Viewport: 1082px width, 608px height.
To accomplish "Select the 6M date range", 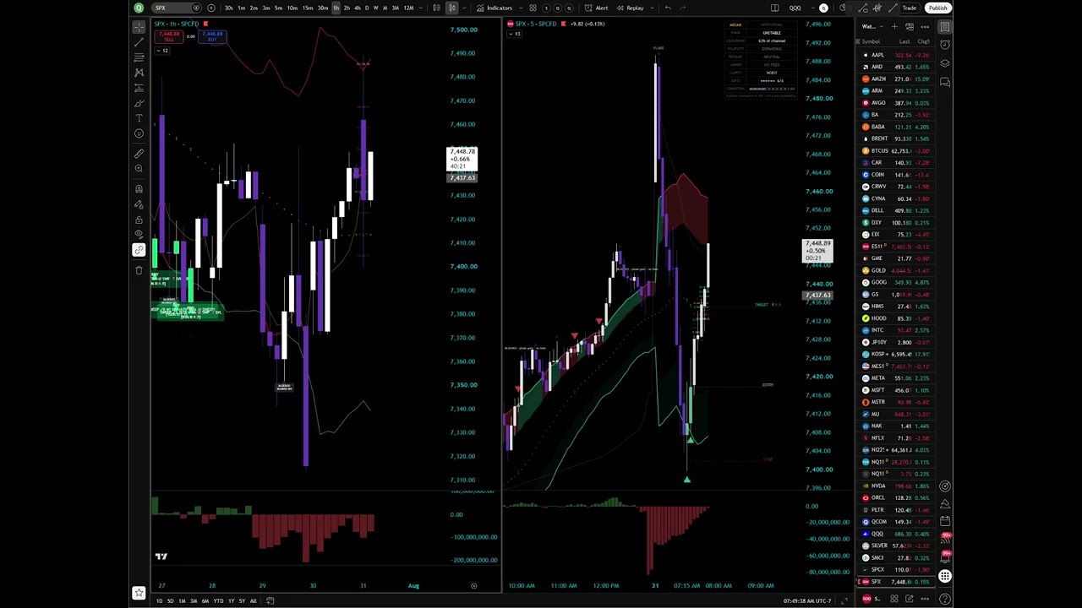I will 205,601.
